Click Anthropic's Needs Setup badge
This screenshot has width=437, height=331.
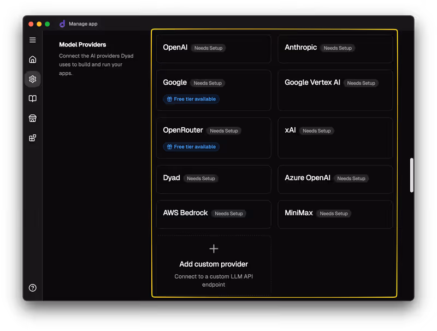coord(338,48)
